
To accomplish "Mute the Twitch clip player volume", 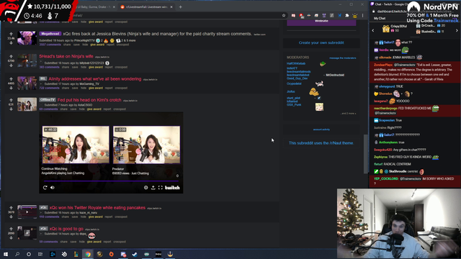I will point(53,188).
